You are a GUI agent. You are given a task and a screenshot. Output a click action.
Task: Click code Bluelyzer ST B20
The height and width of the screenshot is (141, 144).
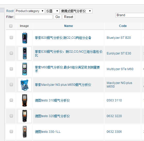tap(119, 38)
